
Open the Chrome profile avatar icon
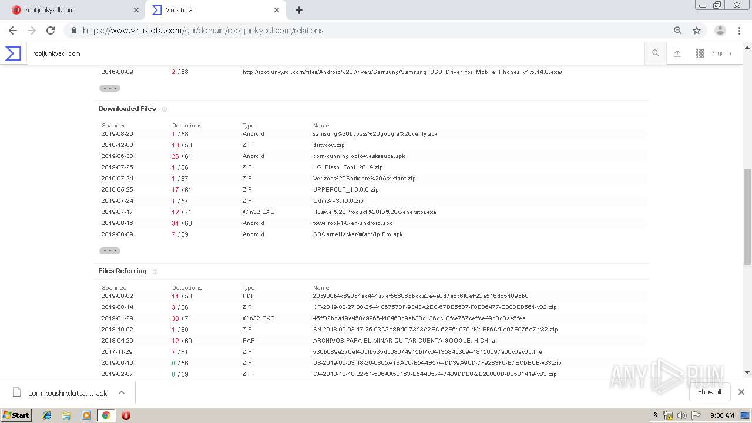[x=720, y=31]
